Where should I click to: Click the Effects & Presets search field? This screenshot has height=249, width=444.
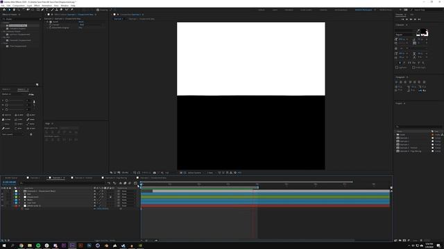point(22,19)
